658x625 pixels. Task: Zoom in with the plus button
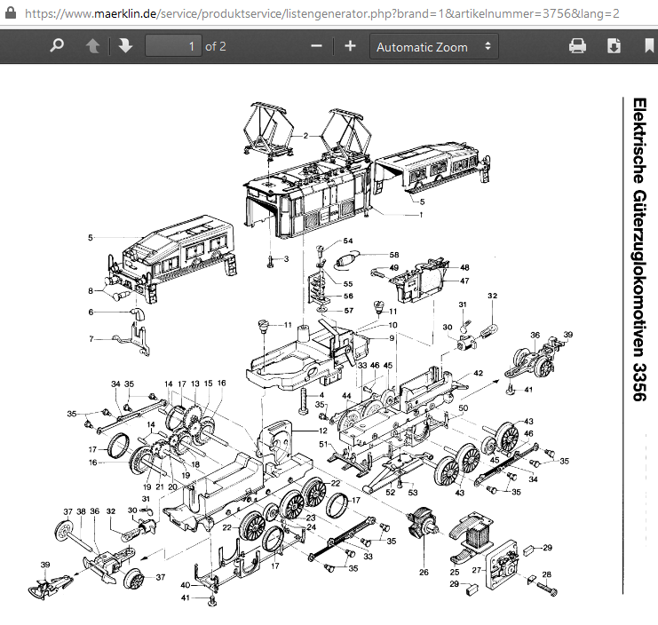(x=350, y=46)
